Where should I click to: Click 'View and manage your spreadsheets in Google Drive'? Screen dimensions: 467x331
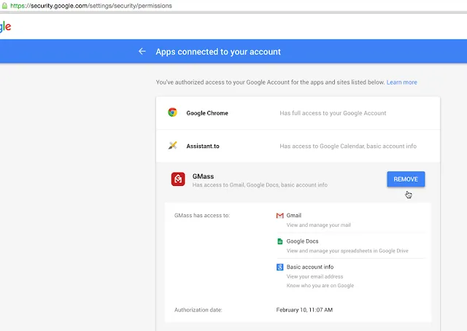[347, 251]
